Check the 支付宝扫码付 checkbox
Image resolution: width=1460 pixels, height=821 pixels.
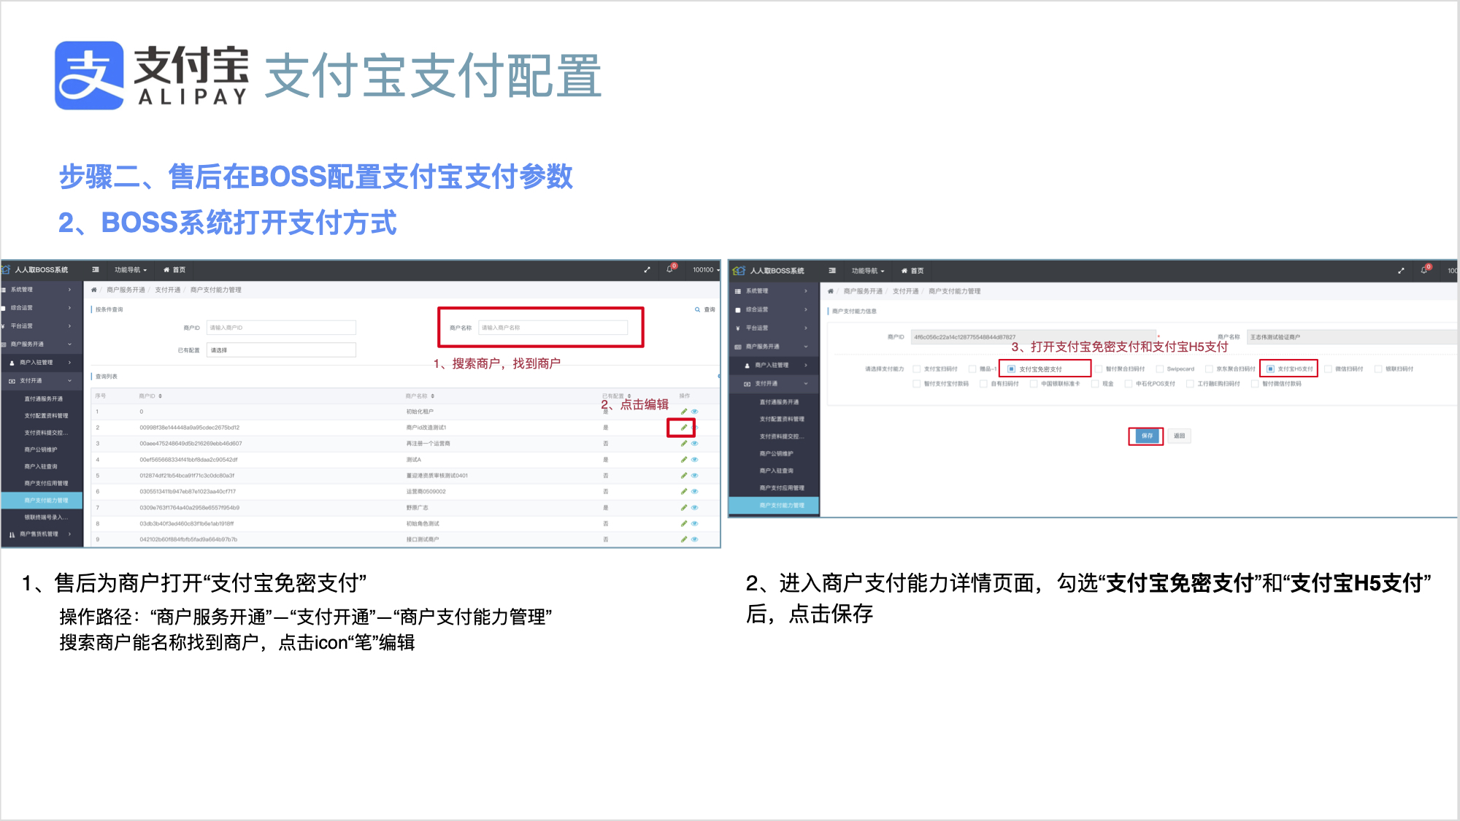[x=917, y=369]
